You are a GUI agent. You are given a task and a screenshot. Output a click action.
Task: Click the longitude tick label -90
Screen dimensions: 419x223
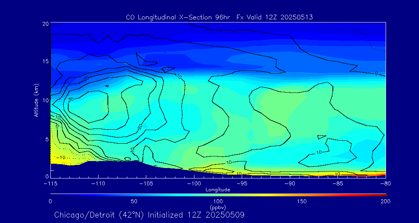[290, 184]
